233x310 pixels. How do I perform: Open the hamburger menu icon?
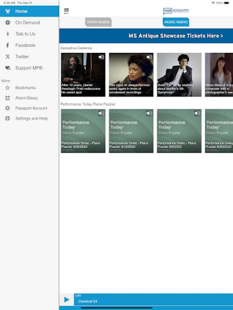pos(66,11)
